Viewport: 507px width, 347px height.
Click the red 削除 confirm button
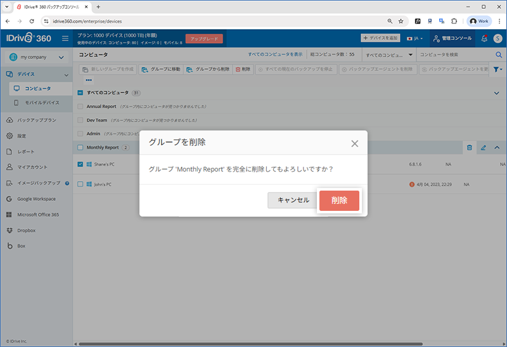coord(339,200)
